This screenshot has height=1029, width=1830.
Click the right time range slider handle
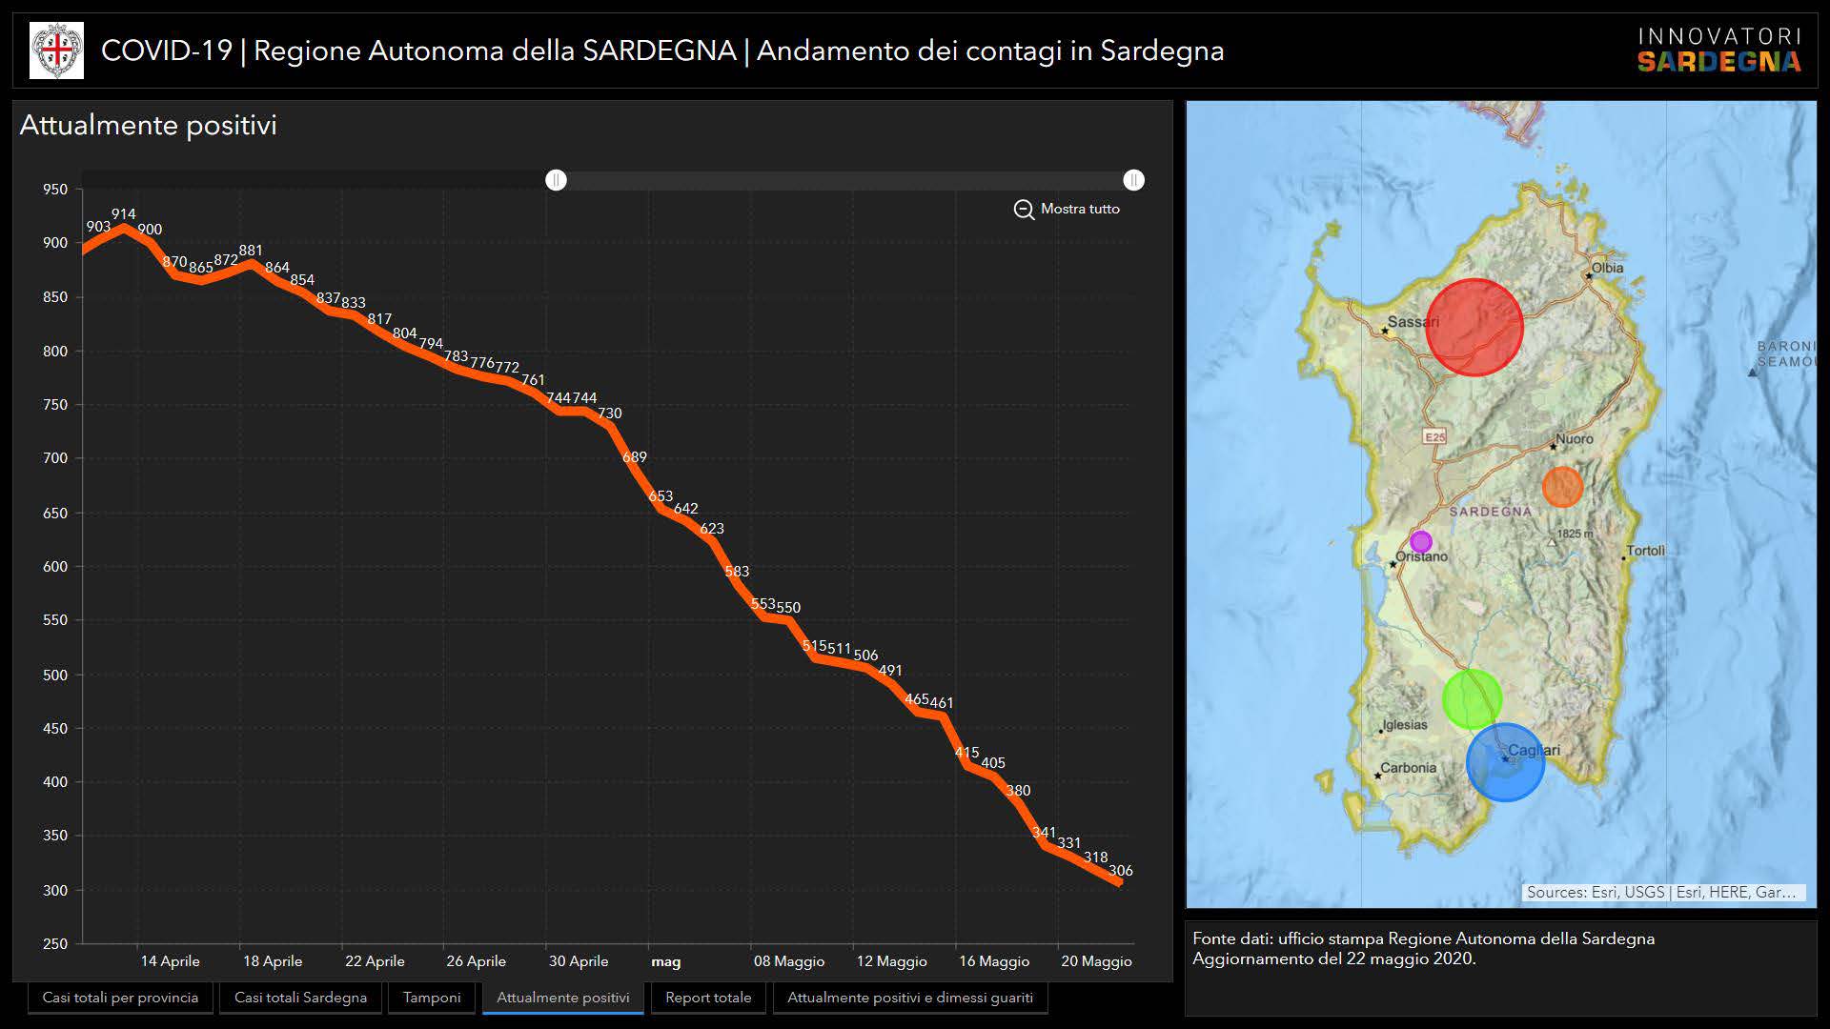click(x=1133, y=180)
